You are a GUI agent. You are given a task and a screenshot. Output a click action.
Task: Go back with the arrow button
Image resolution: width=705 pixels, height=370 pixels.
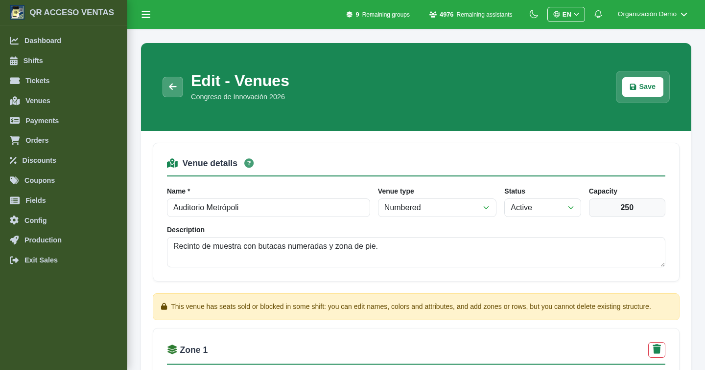click(x=173, y=87)
